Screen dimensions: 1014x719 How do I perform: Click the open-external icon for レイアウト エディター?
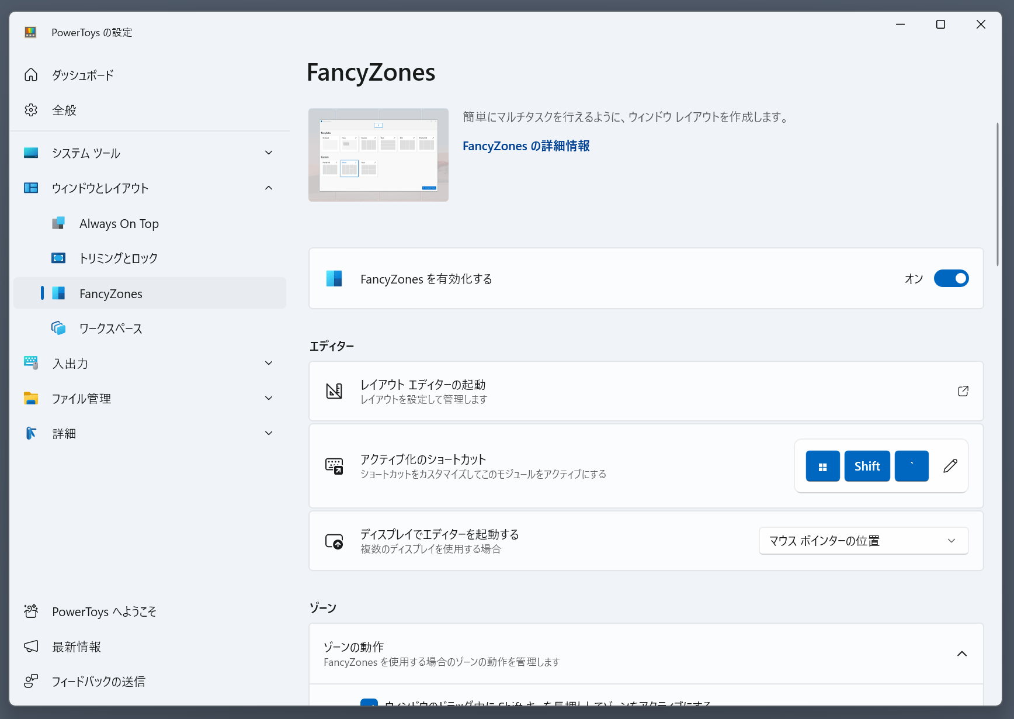tap(963, 391)
